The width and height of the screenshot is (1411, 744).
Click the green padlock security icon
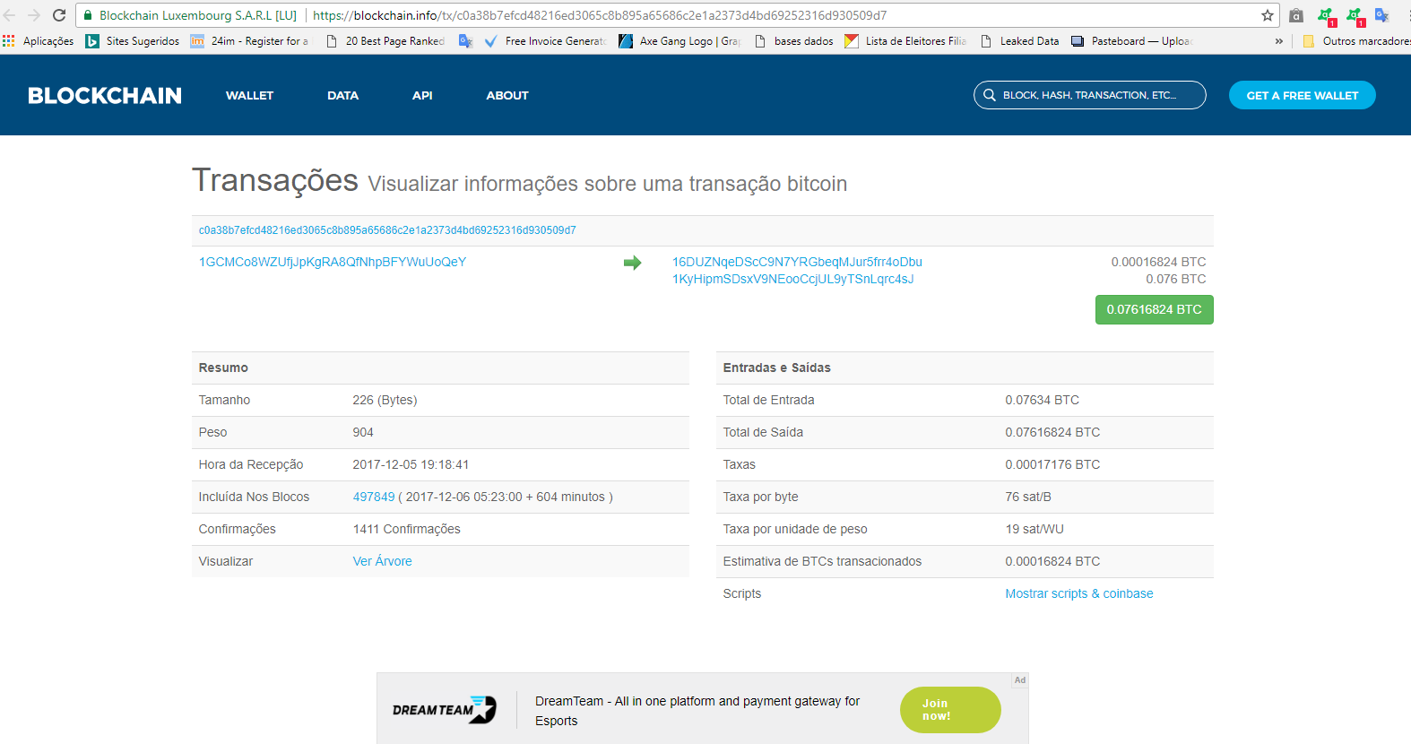(x=88, y=15)
